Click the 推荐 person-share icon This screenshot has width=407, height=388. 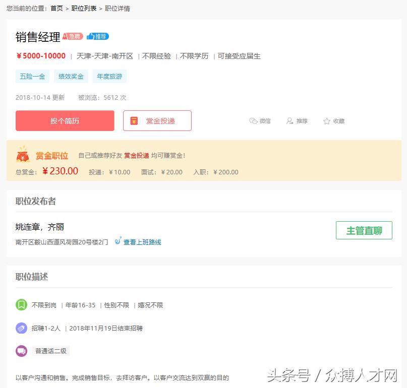289,121
